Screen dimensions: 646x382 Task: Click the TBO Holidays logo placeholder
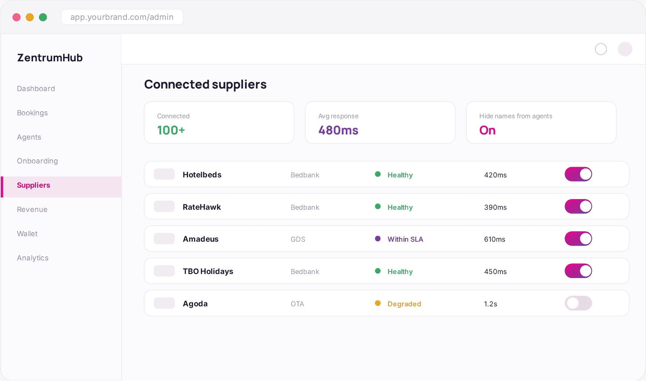pyautogui.click(x=164, y=271)
